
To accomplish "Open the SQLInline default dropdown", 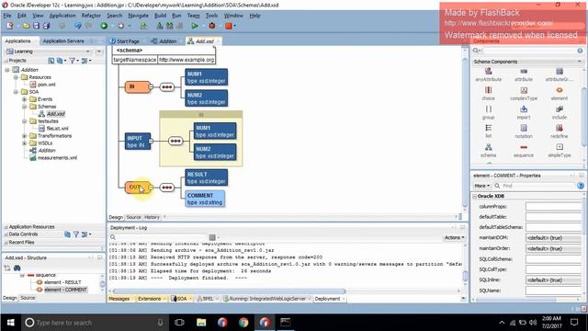I will pyautogui.click(x=554, y=280).
